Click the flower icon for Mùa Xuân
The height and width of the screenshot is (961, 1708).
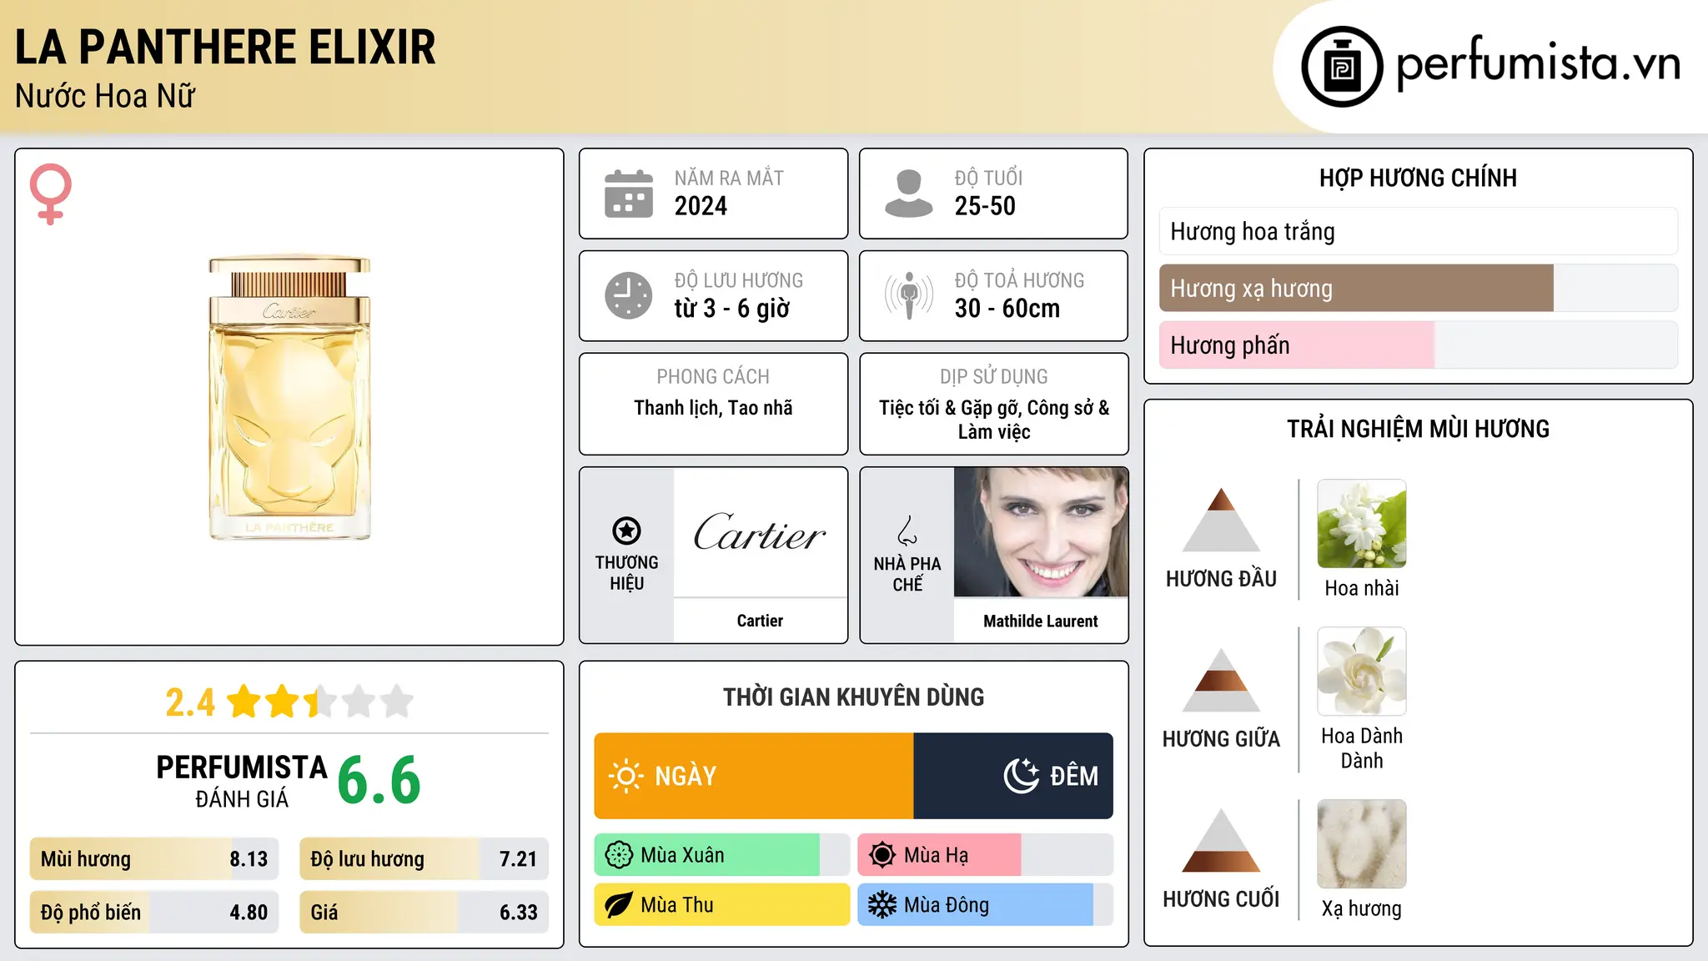click(619, 855)
